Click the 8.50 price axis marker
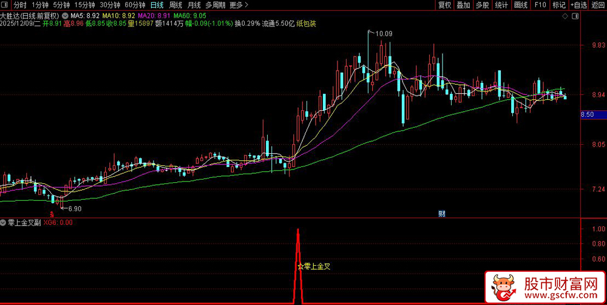 (x=594, y=114)
